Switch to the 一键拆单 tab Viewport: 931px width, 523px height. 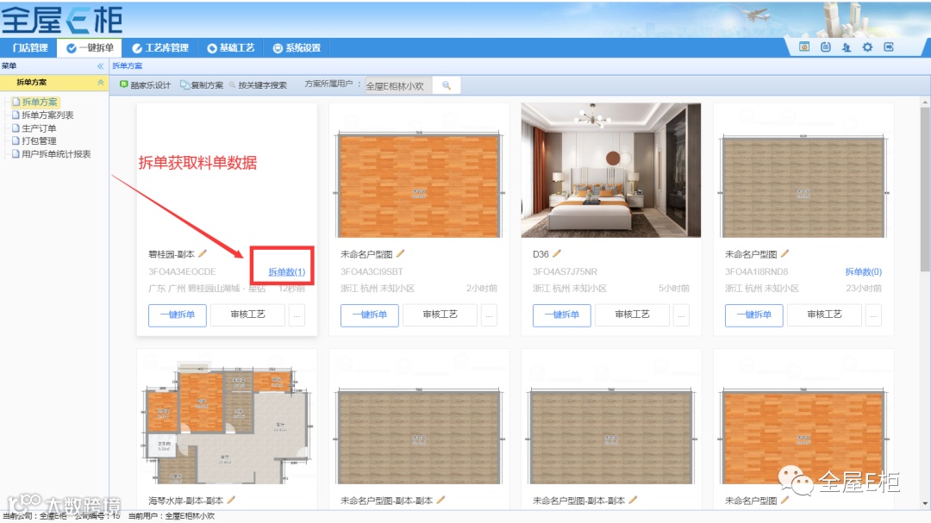[90, 48]
